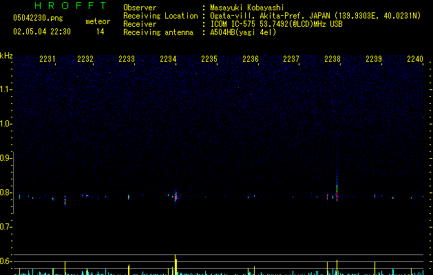Click the Receiving Location label
Viewport: 433px width, 275px height.
click(x=160, y=16)
